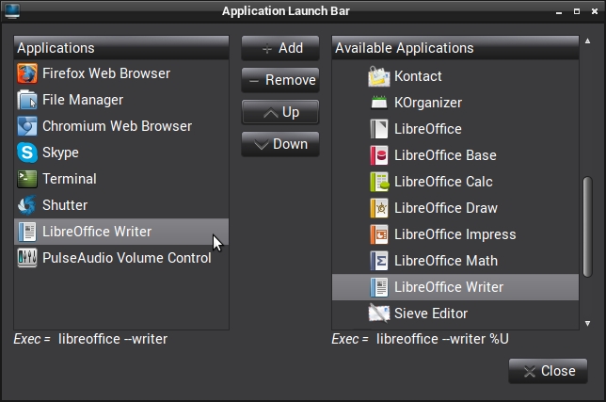This screenshot has width=606, height=402.
Task: Click the scrollbar down arrow
Action: pos(587,323)
